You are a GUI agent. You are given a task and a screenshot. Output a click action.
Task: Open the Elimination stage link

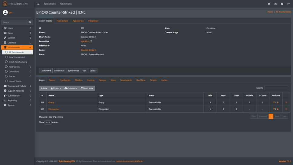[x=54, y=109]
